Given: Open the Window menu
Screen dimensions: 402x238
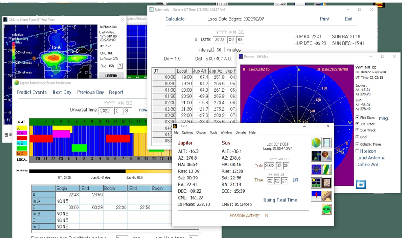Looking at the screenshot, I should 226,132.
